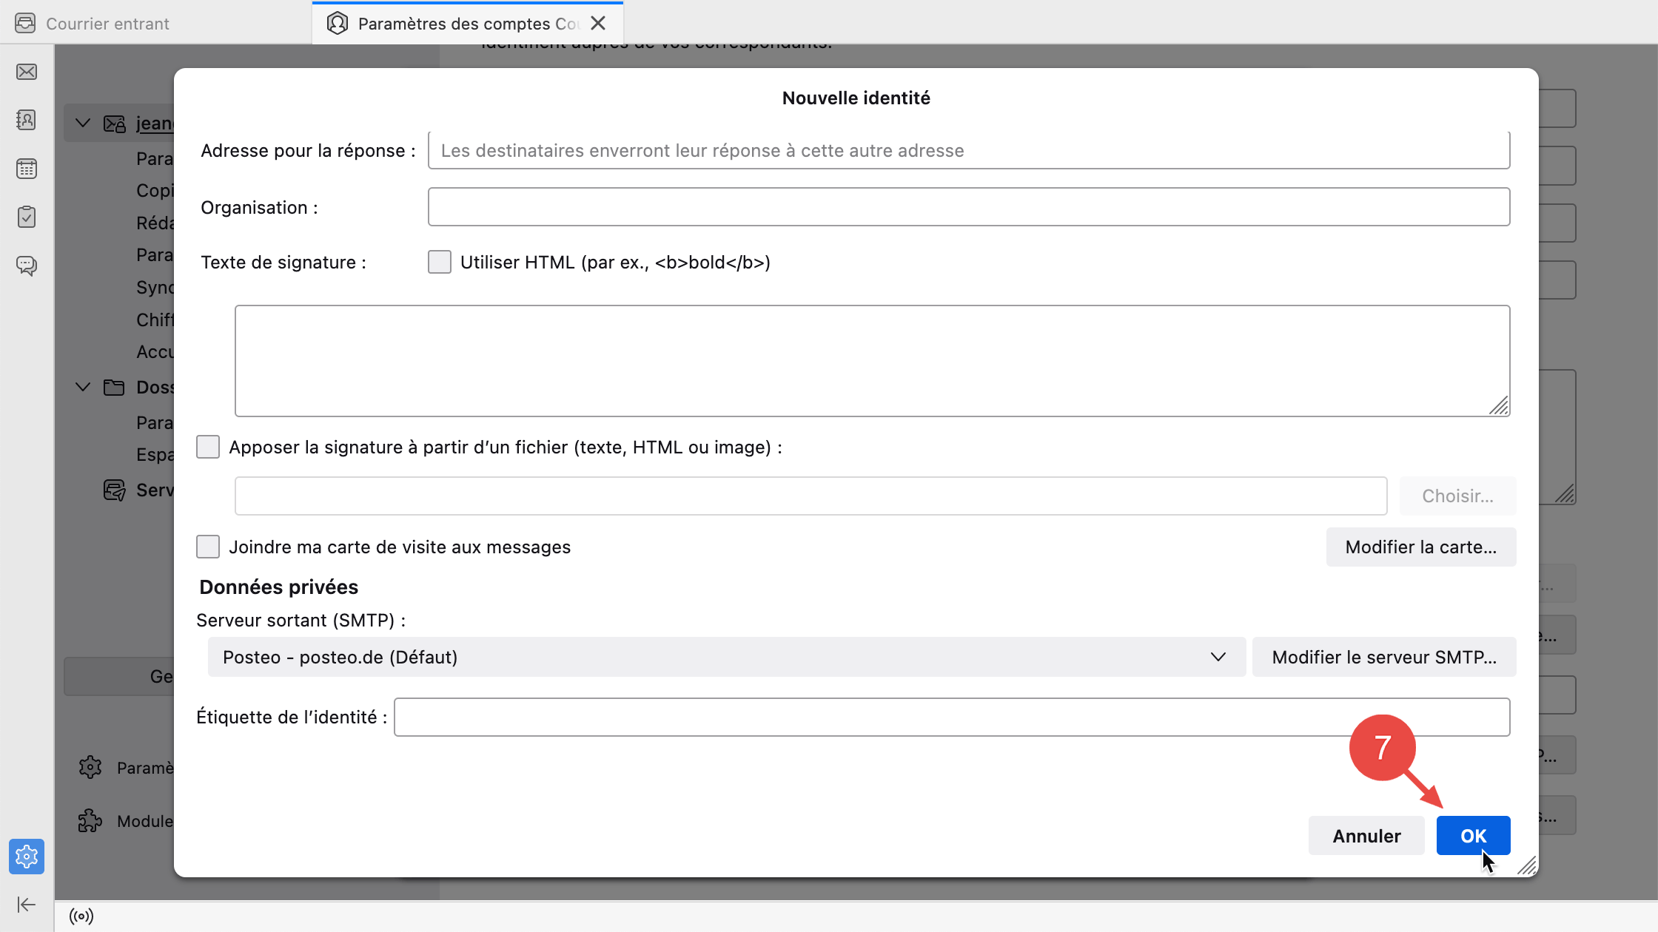Click Modifier le serveur SMTP button
Viewport: 1658px width, 932px height.
coord(1383,657)
